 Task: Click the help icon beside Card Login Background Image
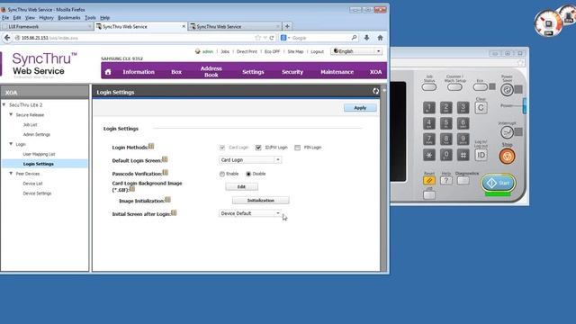(x=132, y=189)
